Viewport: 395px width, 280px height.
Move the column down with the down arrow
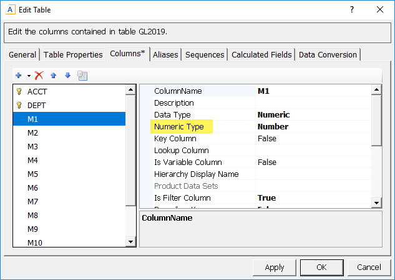coord(67,76)
